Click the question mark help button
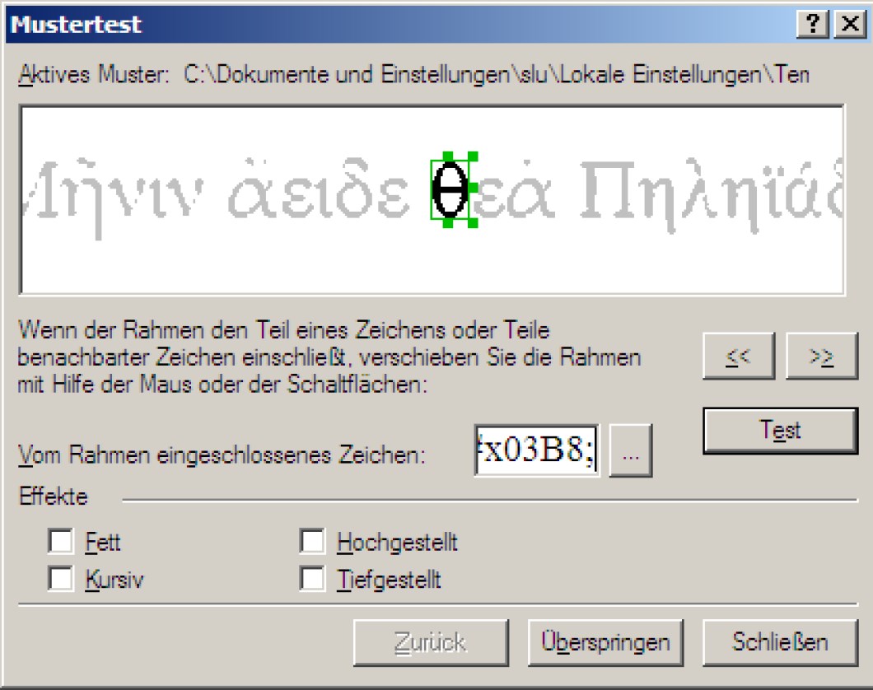This screenshot has height=690, width=873. pos(813,25)
